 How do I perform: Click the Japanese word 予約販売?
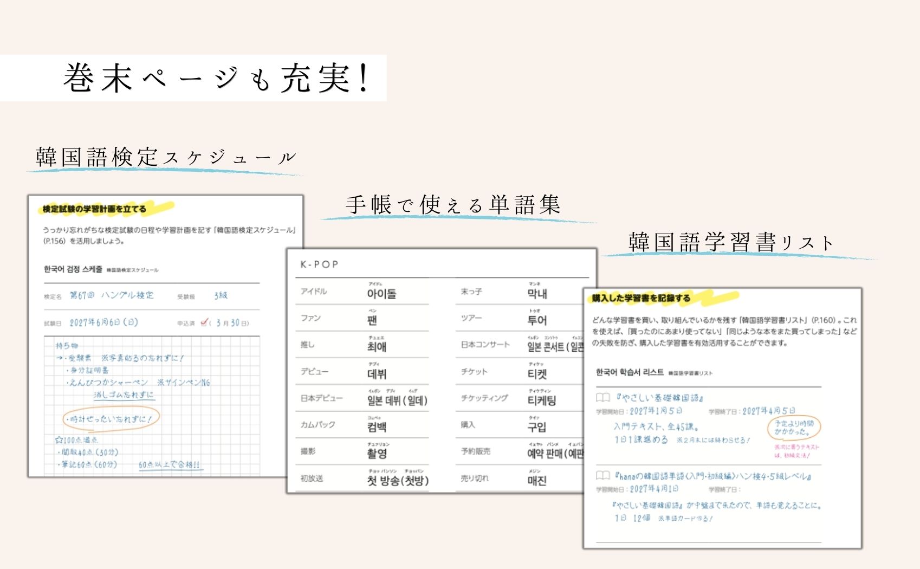coord(475,451)
